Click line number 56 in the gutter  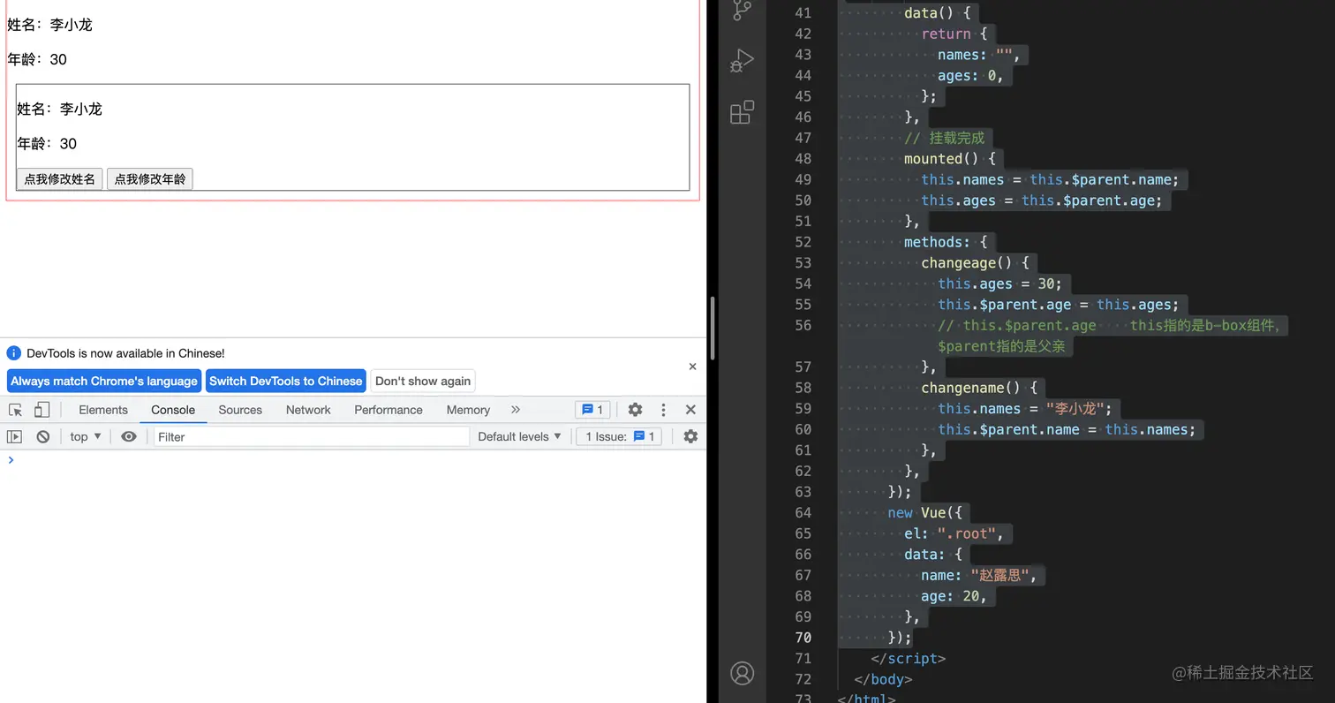tap(803, 326)
